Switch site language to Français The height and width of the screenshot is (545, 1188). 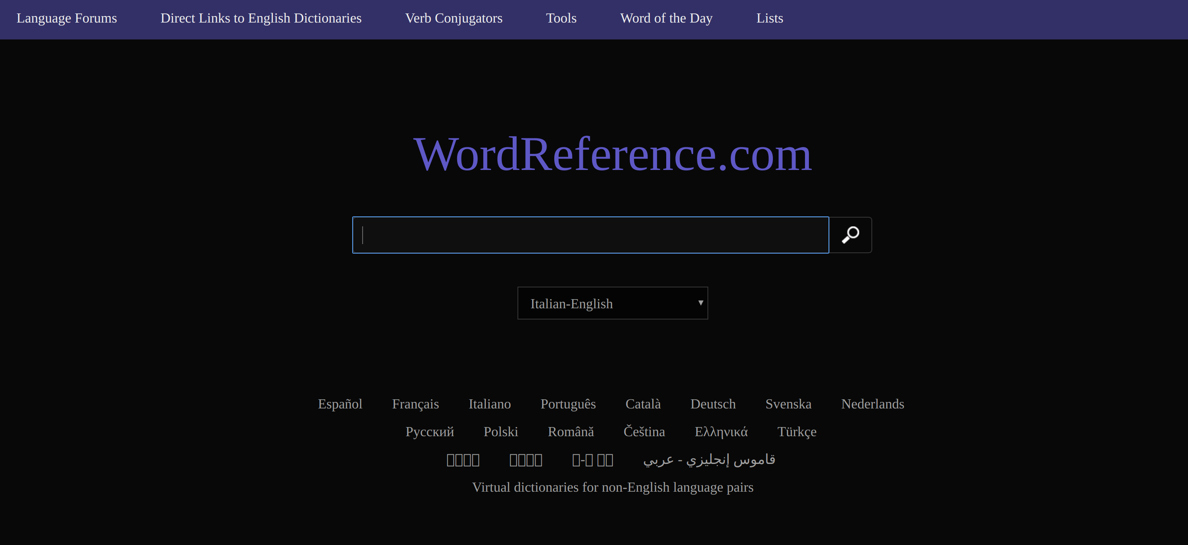tap(416, 404)
